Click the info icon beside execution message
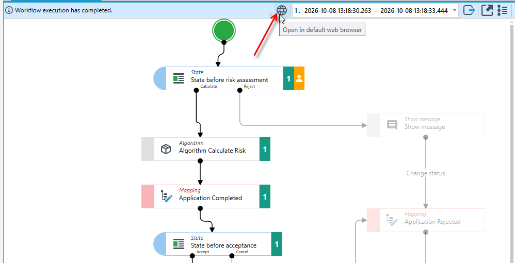Viewport: 515px width, 263px height. tap(9, 10)
